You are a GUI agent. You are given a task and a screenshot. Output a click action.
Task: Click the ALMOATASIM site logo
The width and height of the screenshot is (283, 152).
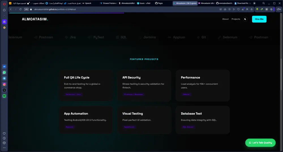pyautogui.click(x=35, y=19)
